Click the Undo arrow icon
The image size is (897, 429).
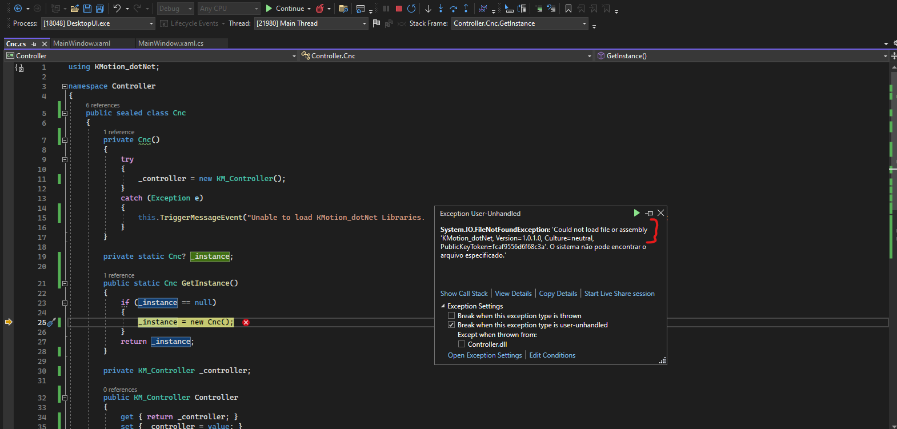117,9
